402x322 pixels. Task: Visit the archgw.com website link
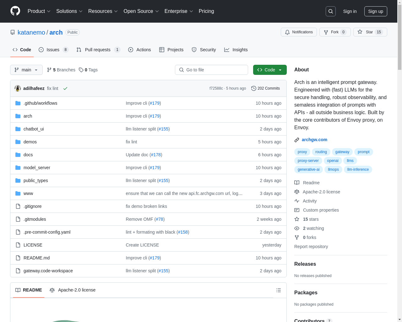pos(314,140)
